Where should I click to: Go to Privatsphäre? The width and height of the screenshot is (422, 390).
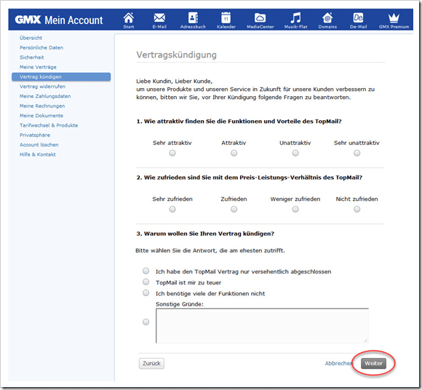(x=35, y=135)
